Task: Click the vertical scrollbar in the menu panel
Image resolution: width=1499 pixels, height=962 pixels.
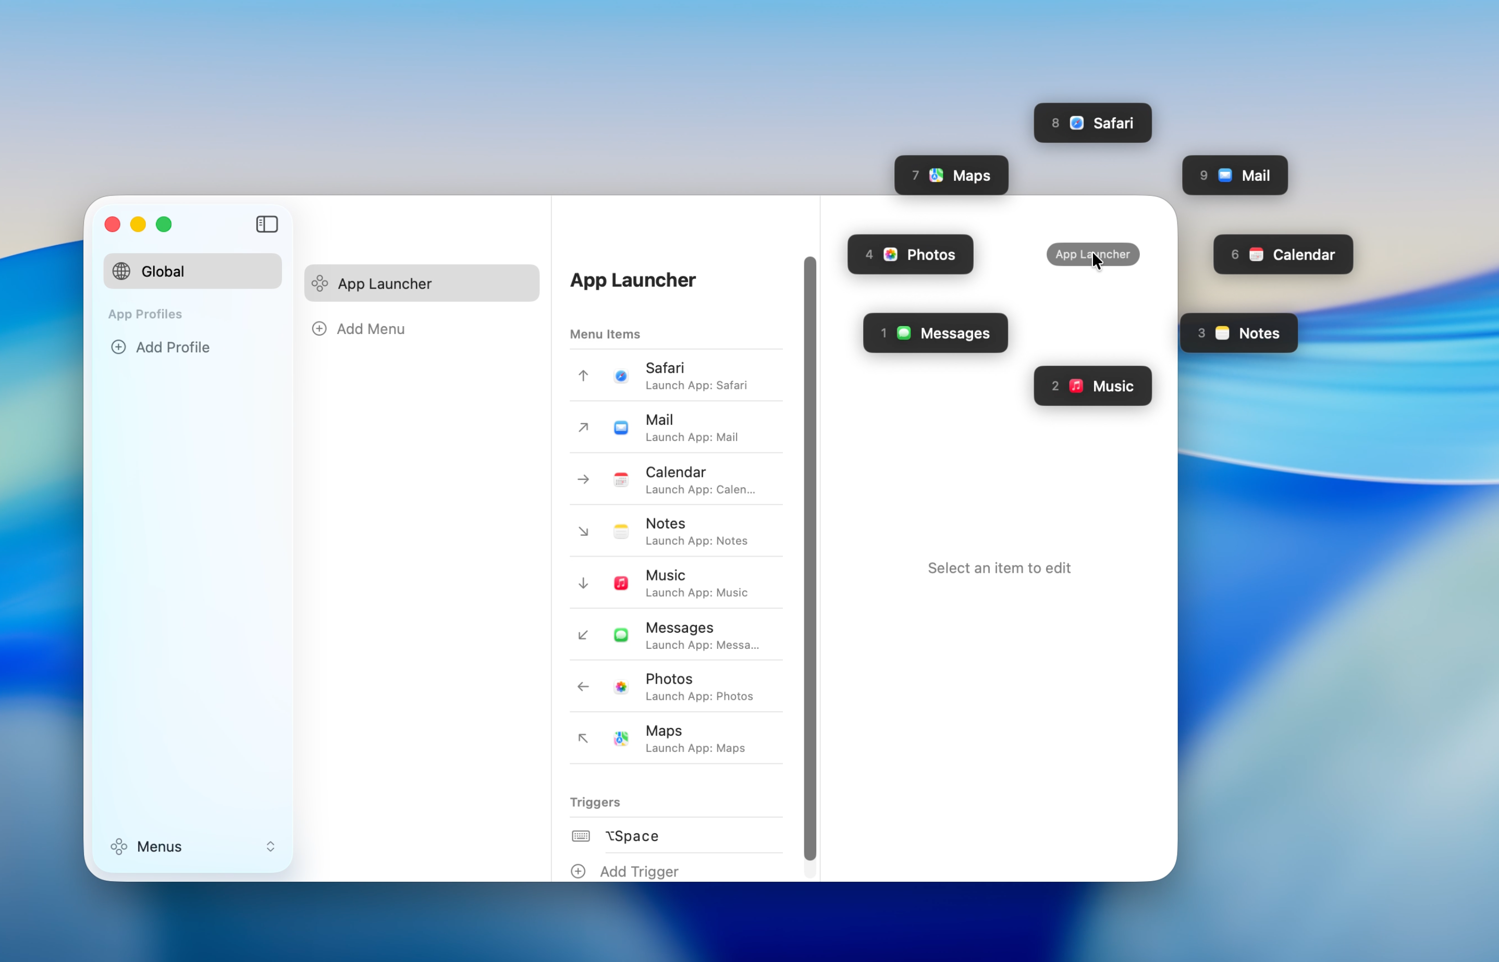Action: click(809, 562)
